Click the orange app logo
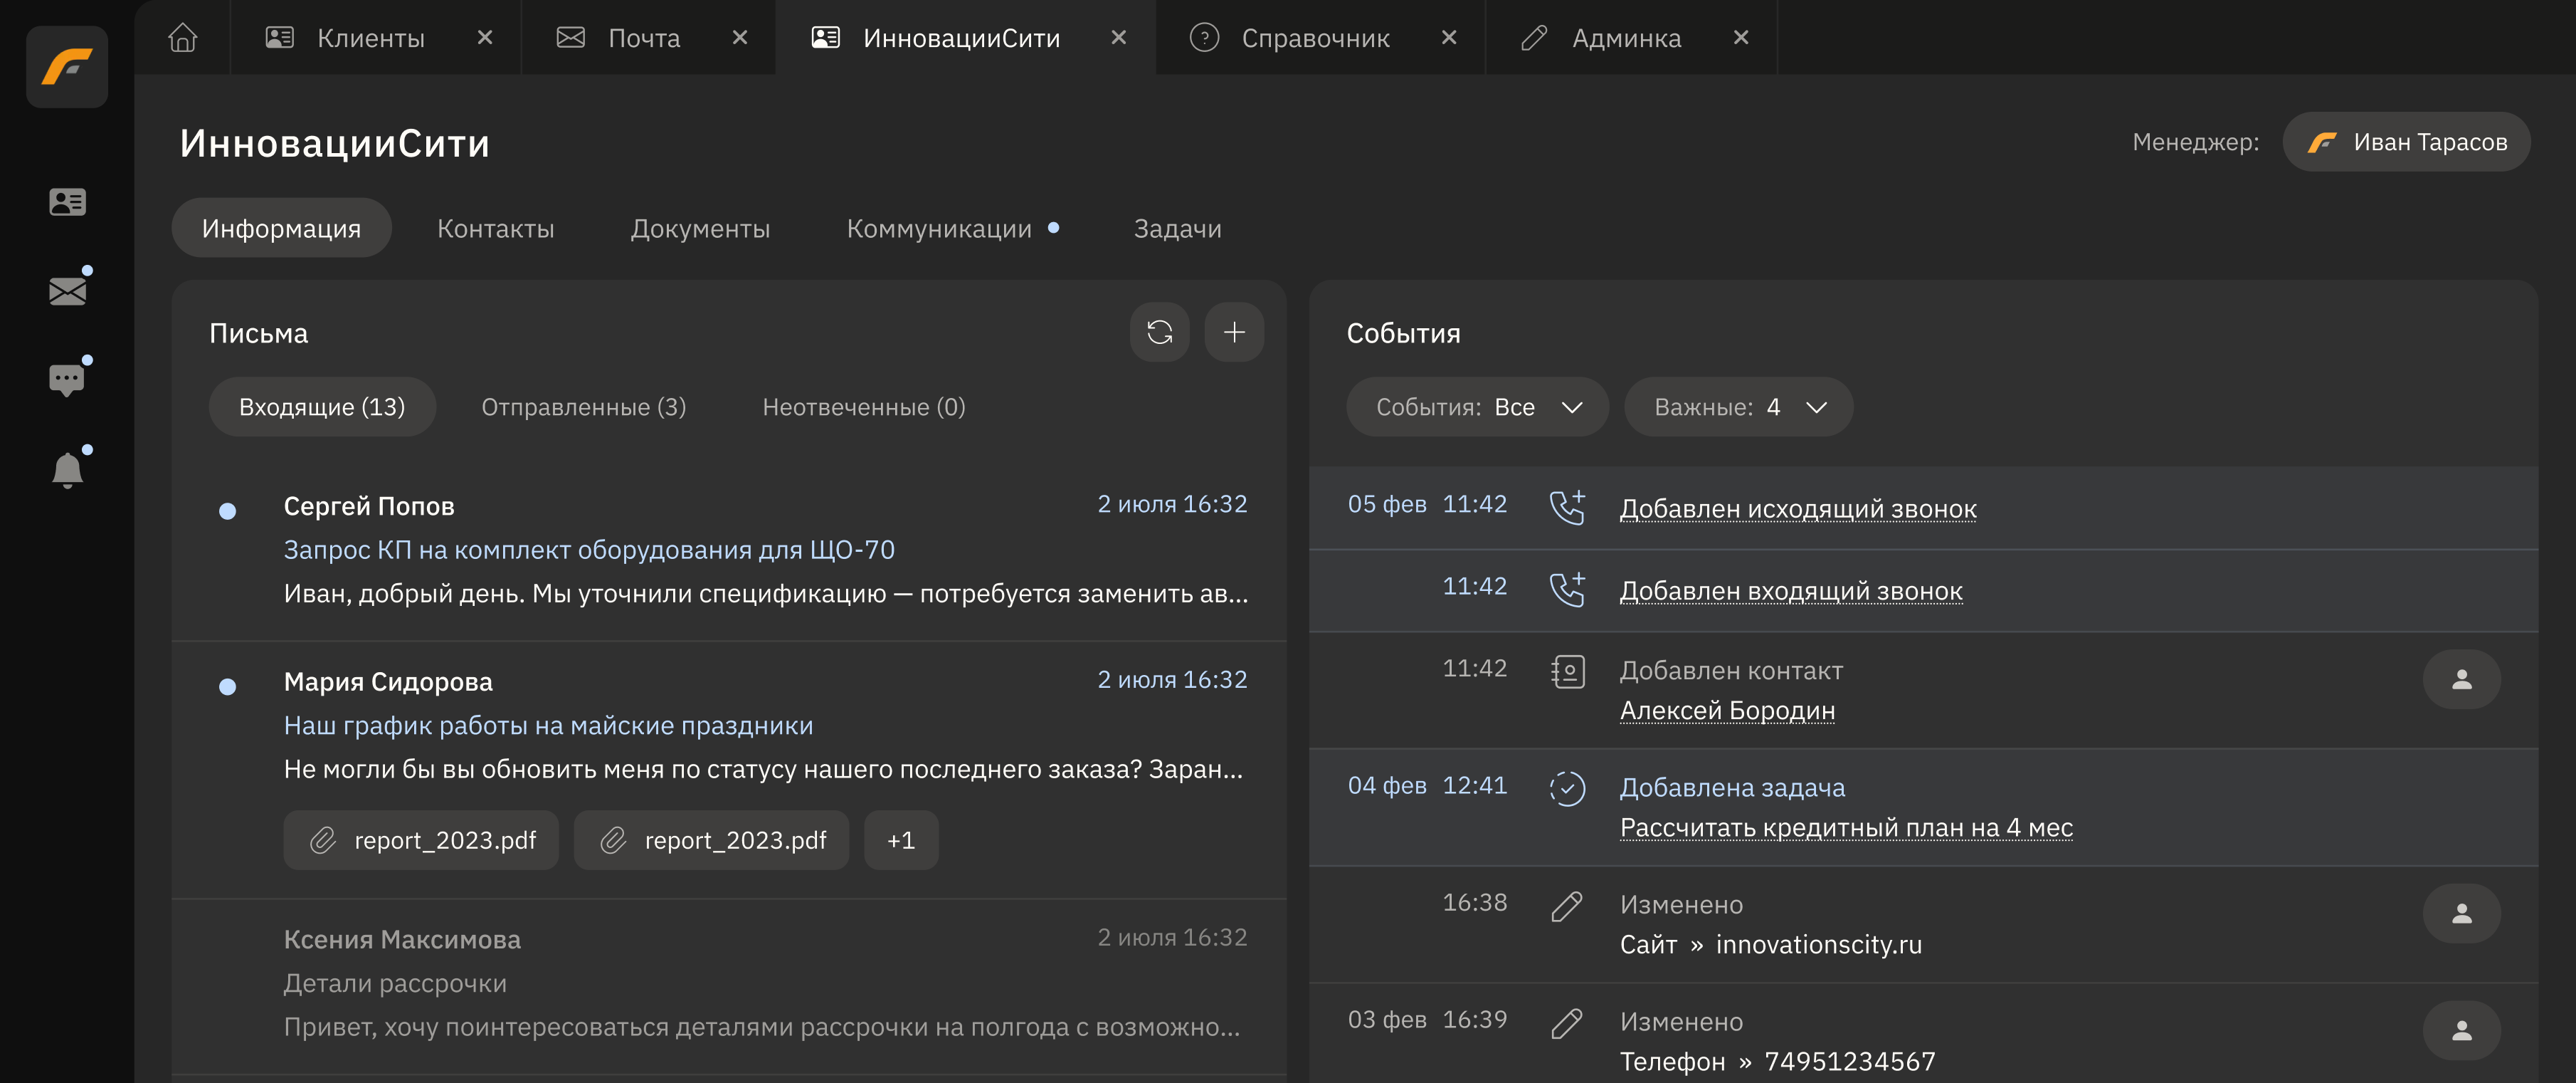 tap(67, 67)
